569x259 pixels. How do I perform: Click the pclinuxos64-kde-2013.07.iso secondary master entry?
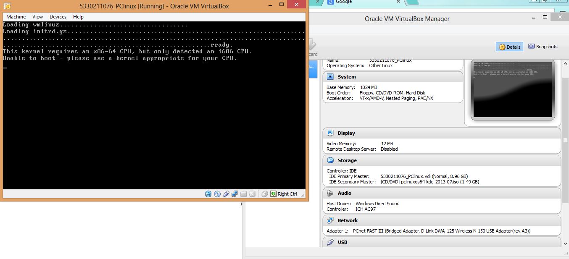[x=429, y=182]
